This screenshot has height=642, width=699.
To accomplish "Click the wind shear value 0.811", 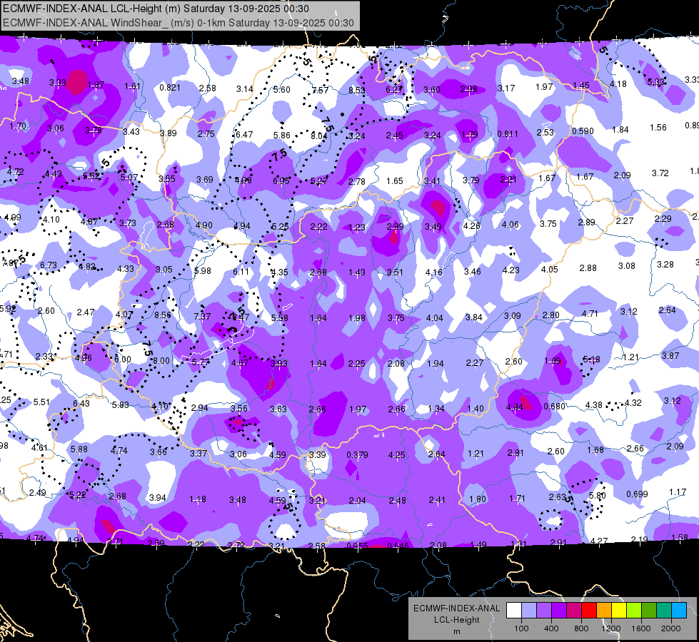I will coord(508,133).
